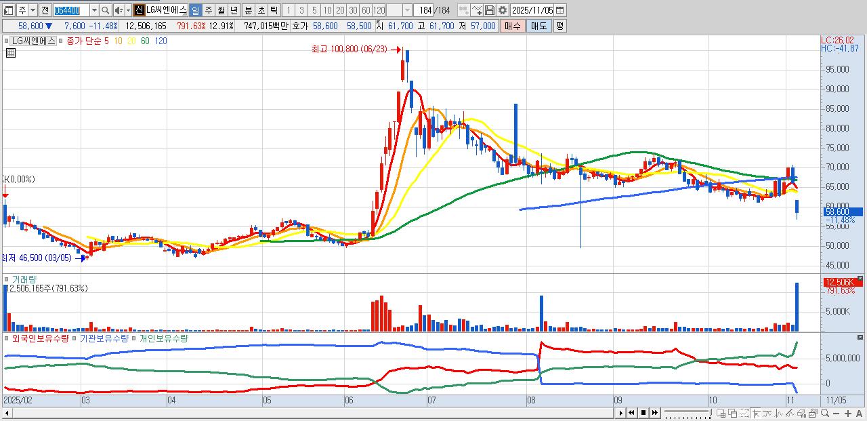Open the stock code history dropdown arrow

(94, 10)
